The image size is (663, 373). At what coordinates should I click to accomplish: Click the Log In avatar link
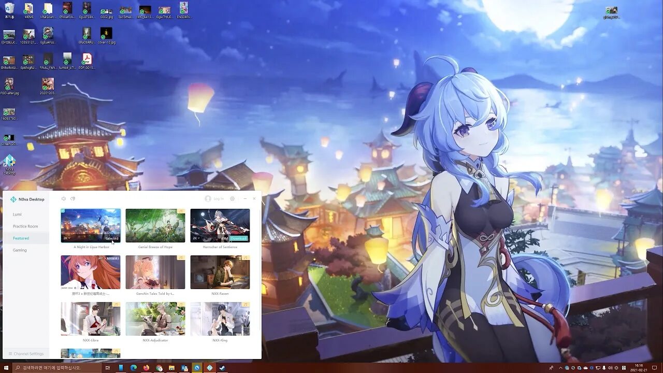point(214,199)
